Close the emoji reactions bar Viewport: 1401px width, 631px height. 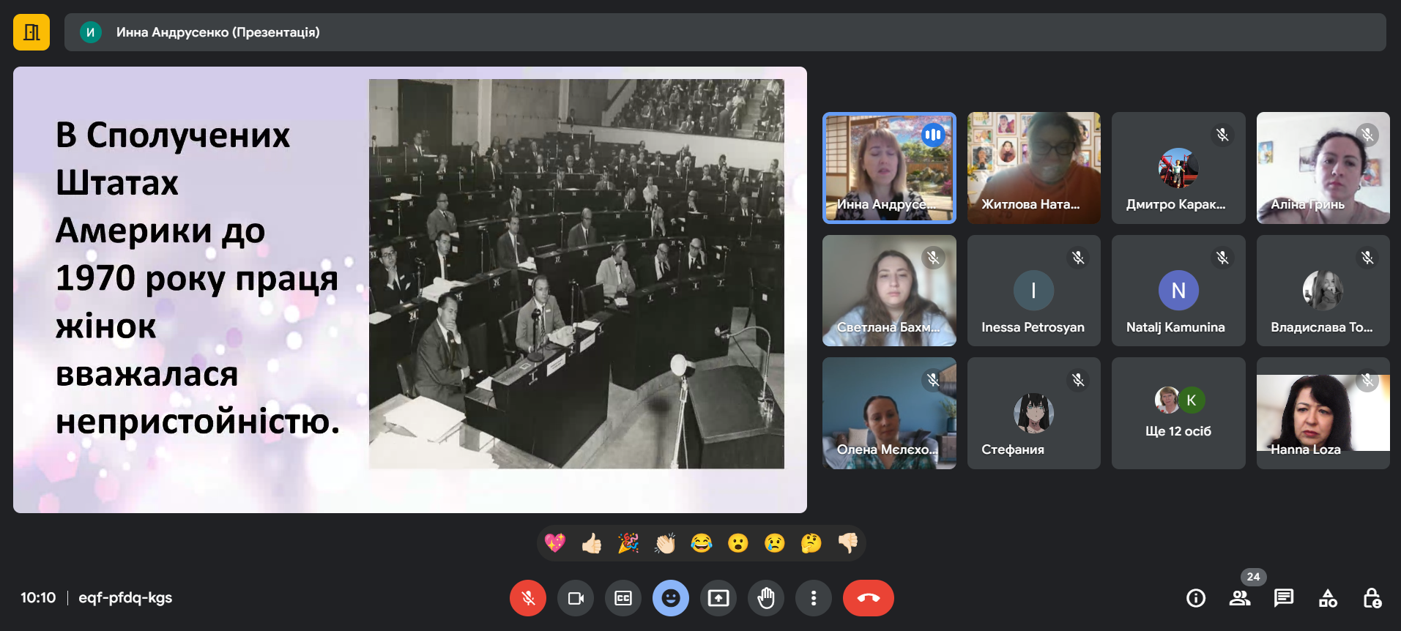671,598
